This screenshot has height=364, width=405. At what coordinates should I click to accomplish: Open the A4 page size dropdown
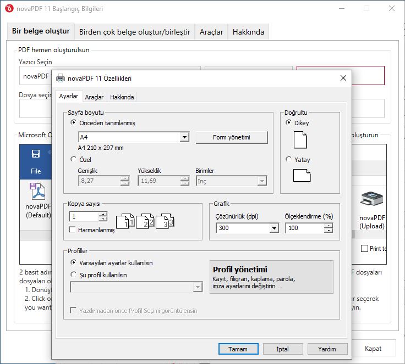tap(184, 137)
